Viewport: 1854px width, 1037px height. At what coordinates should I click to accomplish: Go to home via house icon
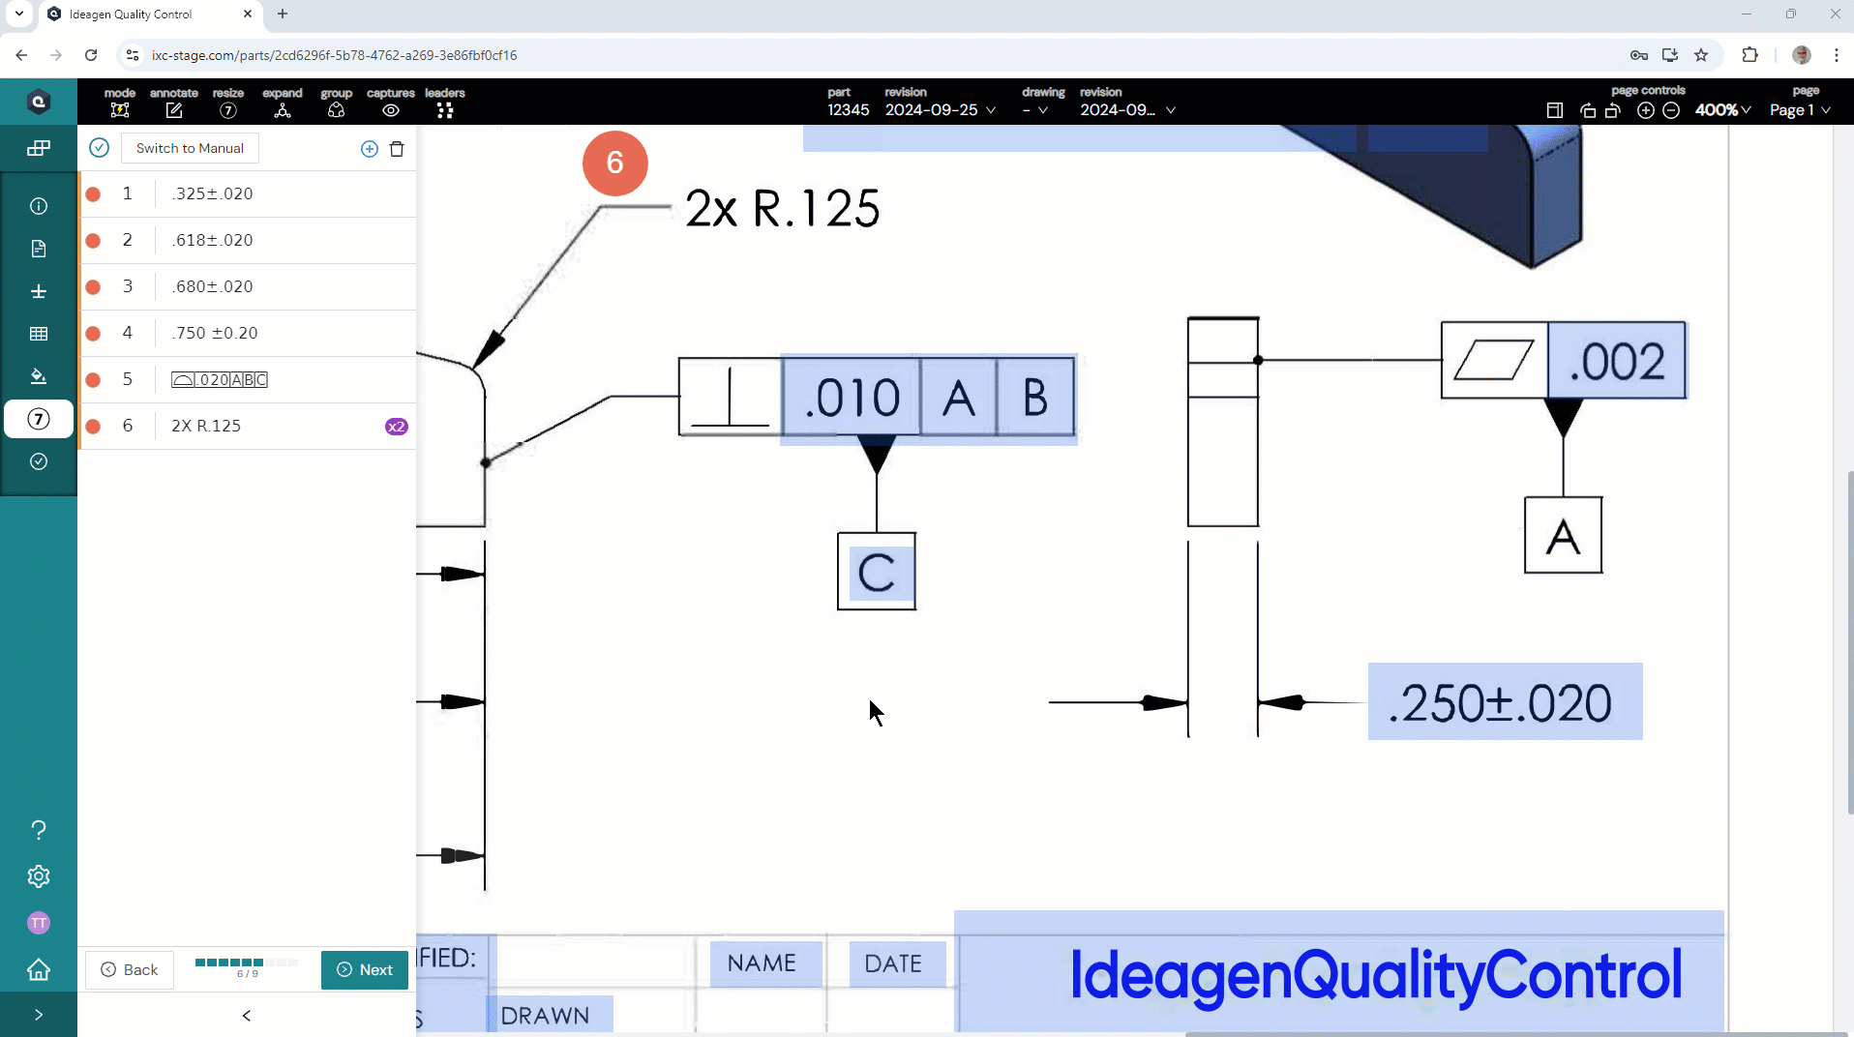point(39,969)
